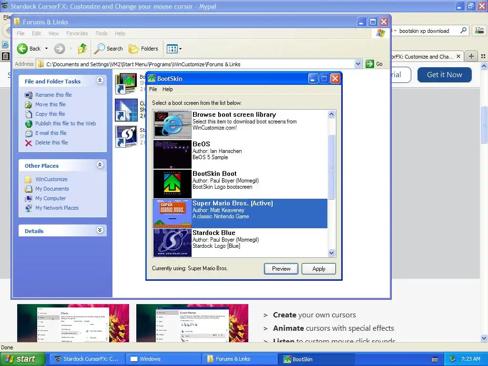This screenshot has width=488, height=366.
Task: Click search magnifier in Mypal search box
Action: pyautogui.click(x=463, y=30)
